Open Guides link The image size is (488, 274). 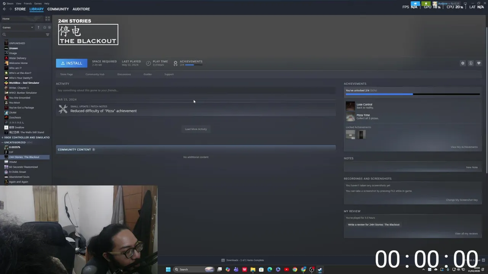(x=148, y=74)
